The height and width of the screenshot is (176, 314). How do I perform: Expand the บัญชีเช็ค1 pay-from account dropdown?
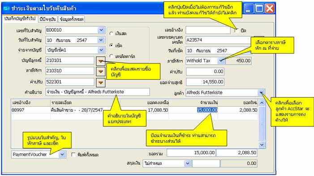[101, 50]
